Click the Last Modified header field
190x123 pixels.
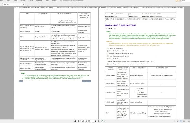coord(117,14)
